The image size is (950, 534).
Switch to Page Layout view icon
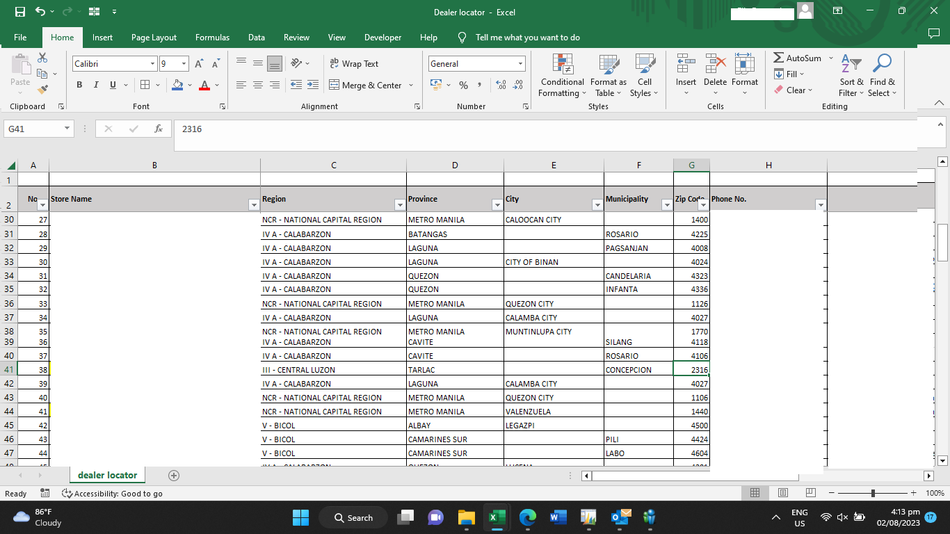(782, 493)
